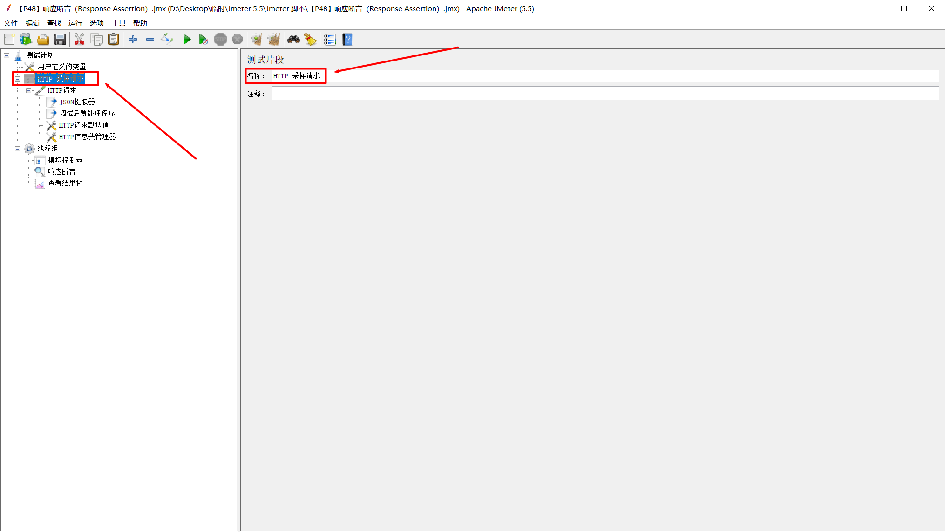
Task: Click the Toggle enable/disable toolbar icon
Action: click(x=167, y=40)
